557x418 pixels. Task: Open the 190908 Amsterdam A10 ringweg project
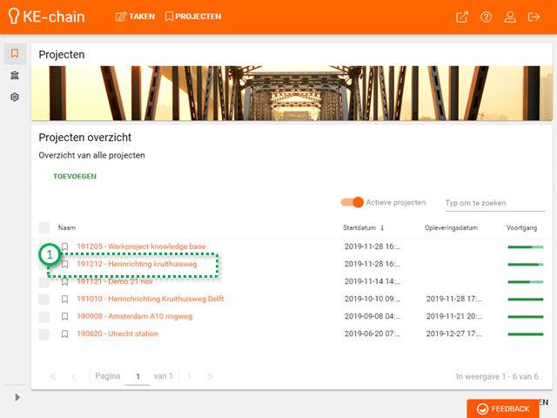click(x=134, y=316)
